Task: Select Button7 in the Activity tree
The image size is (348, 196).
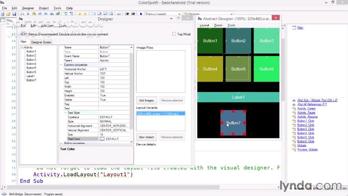Action: [x=31, y=80]
